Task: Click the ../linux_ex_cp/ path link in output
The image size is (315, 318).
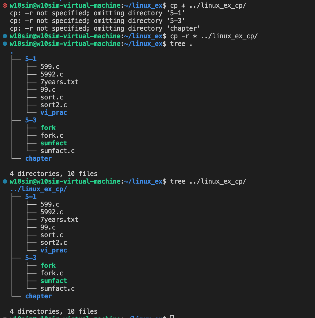Action: point(38,189)
